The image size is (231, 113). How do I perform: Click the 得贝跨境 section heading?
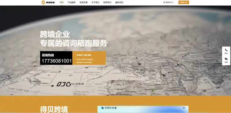coord(54,109)
